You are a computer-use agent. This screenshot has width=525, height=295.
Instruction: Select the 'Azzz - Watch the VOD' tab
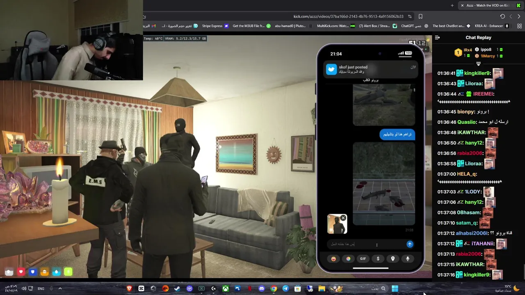coord(491,5)
